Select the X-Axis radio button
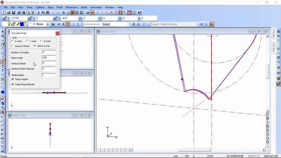This screenshot has width=281, height=158. (x=13, y=41)
